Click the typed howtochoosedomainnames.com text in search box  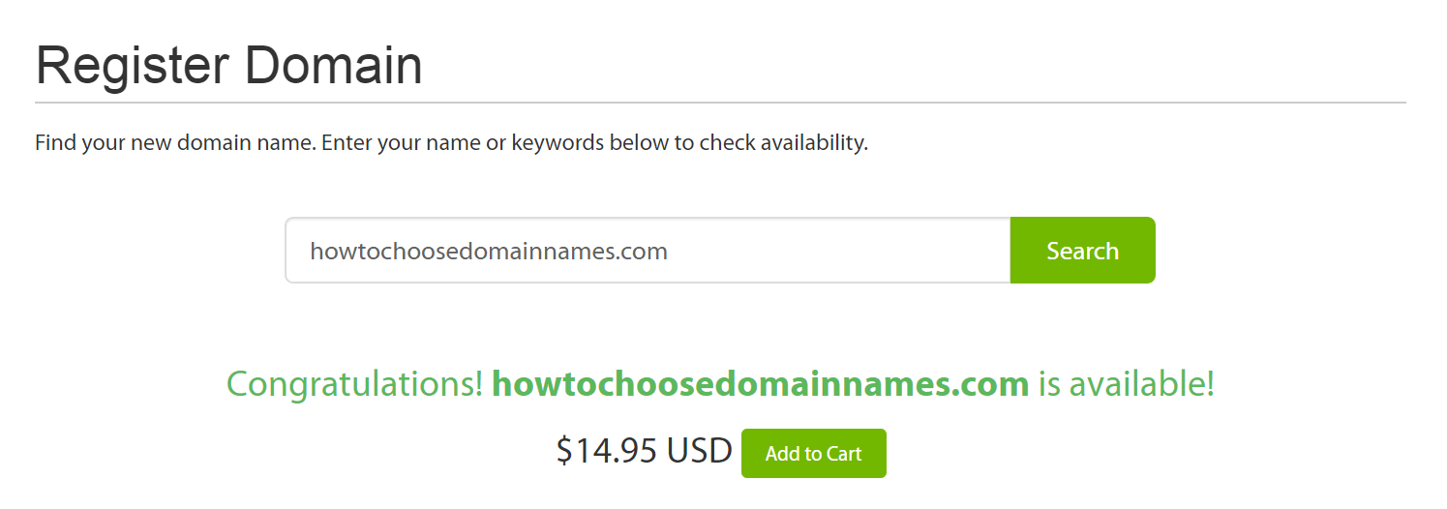pyautogui.click(x=488, y=252)
